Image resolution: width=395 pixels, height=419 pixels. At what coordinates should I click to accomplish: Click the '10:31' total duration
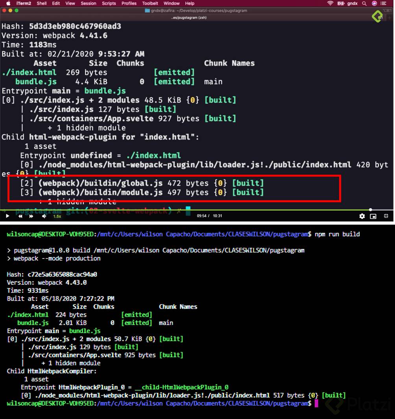[217, 216]
